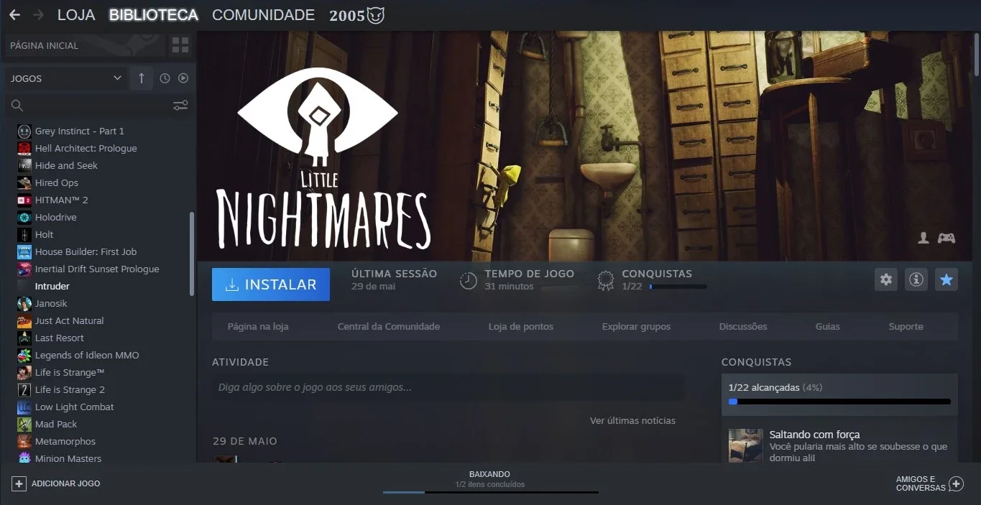
Task: Click the 1/22 alcançadas progress bar
Action: pyautogui.click(x=839, y=402)
